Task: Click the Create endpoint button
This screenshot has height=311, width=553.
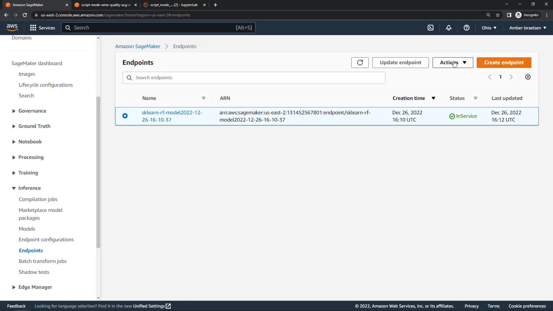Action: tap(503, 62)
